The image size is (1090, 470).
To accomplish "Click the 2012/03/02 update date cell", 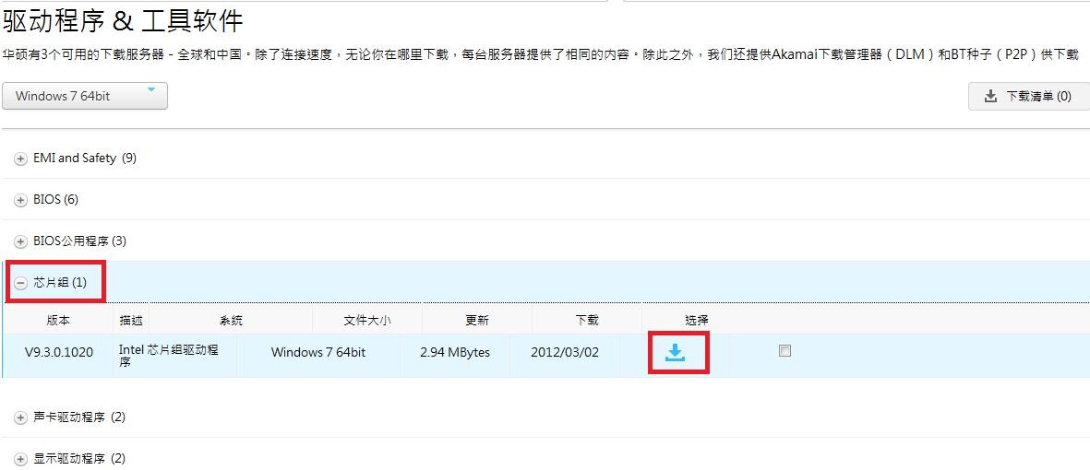I will (x=565, y=353).
